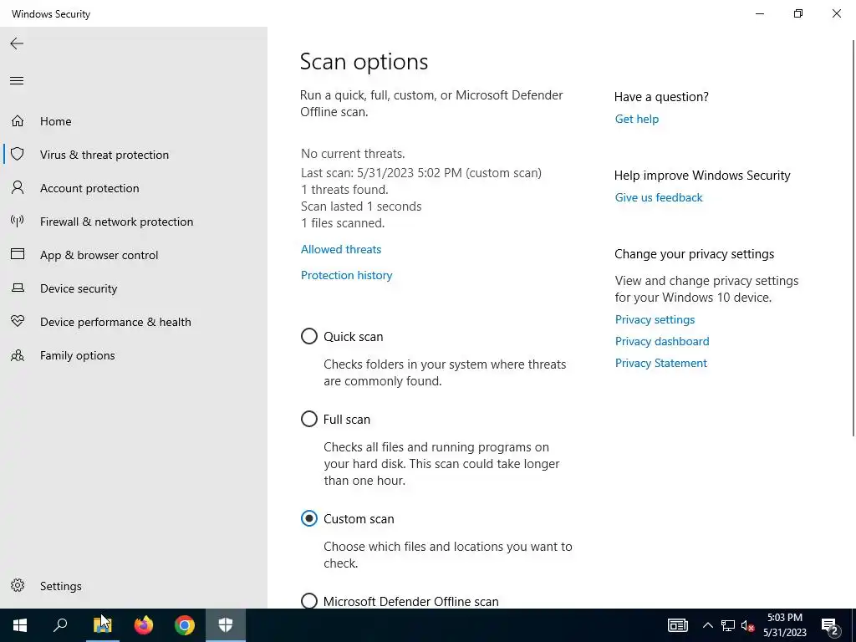856x642 pixels.
Task: Select Microsoft Defender Offline scan option
Action: [309, 600]
